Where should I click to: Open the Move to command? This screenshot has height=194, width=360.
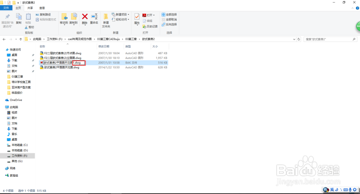point(64,19)
